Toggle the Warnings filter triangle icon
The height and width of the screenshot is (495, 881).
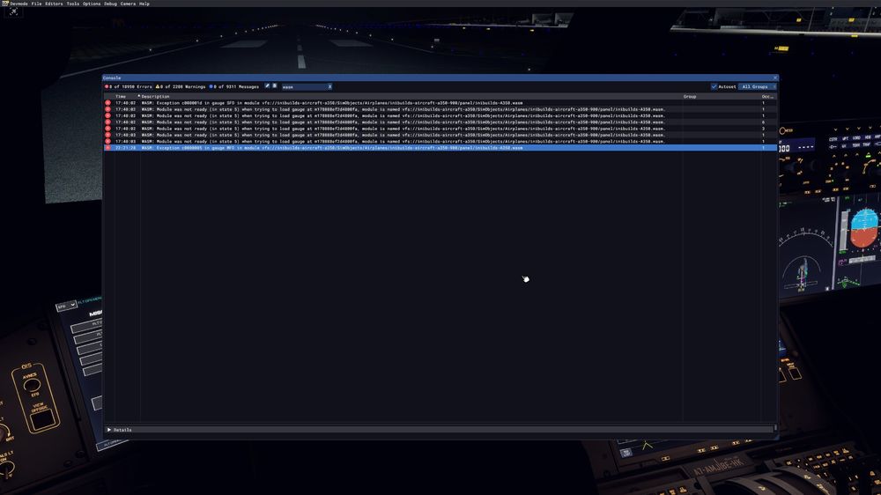(x=159, y=86)
